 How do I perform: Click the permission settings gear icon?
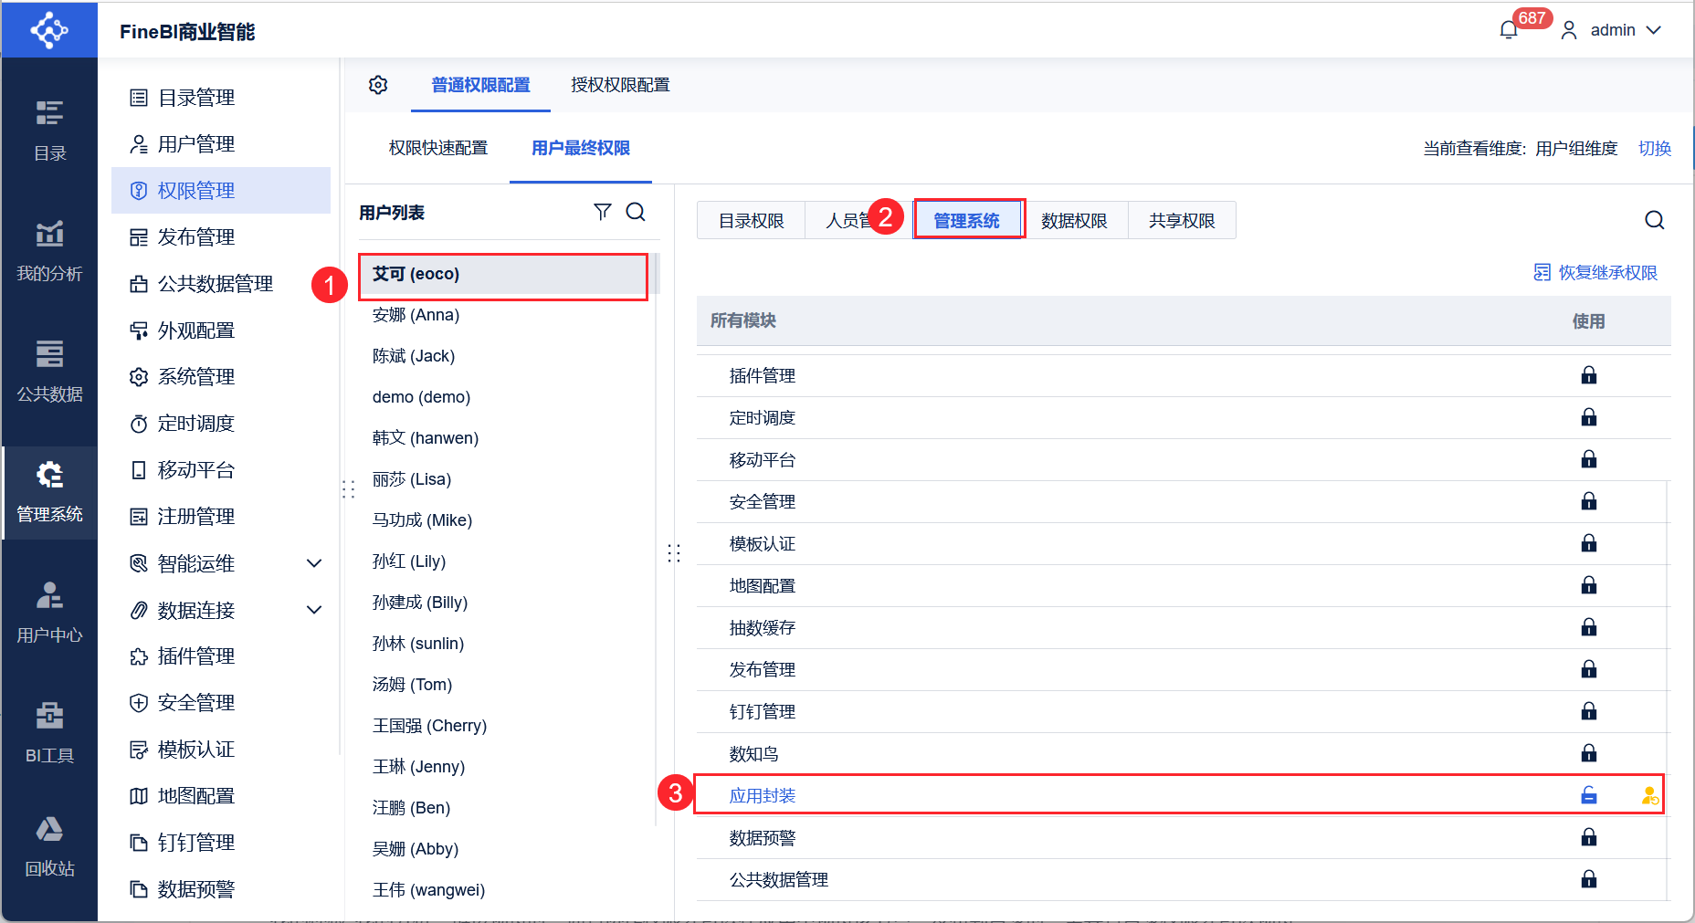pos(378,85)
